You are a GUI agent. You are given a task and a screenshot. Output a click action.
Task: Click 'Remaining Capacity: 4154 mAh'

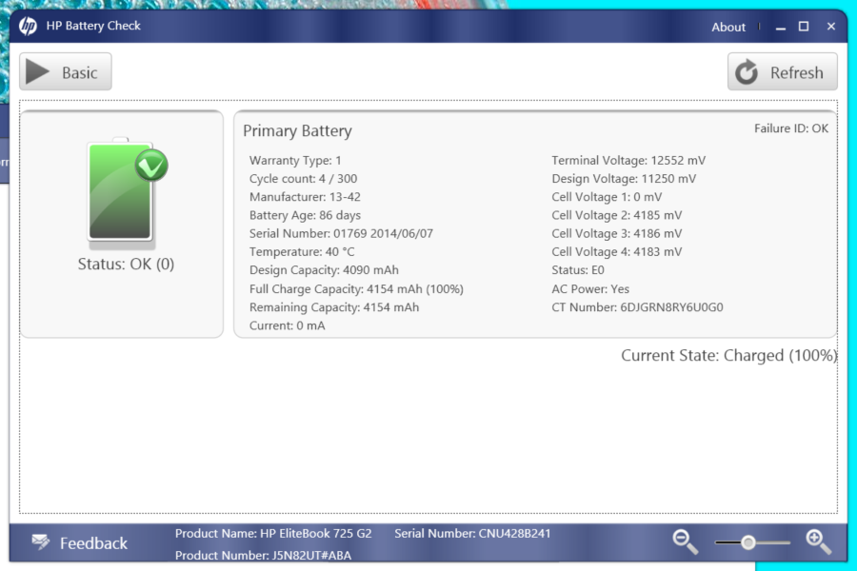click(334, 307)
